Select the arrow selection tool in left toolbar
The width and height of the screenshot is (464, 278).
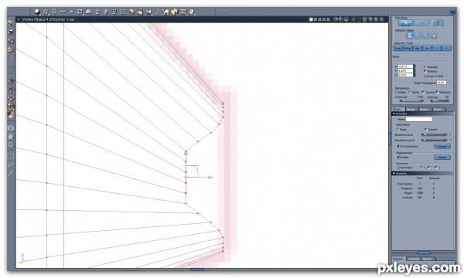click(11, 23)
